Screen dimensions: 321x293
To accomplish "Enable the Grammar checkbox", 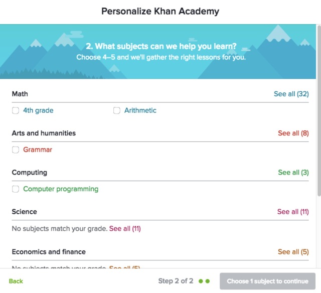I will 16,150.
